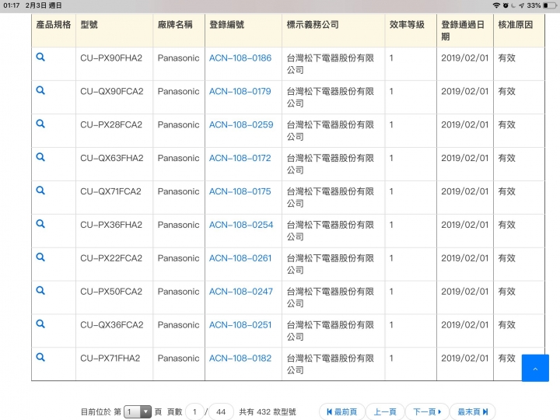Open registration link ACN-108-0175
Screen dimensions: 560x420
coord(240,191)
